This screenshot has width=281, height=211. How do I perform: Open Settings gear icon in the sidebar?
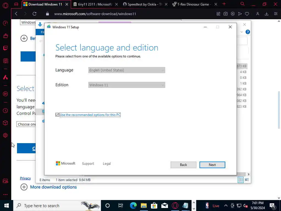[5, 135]
